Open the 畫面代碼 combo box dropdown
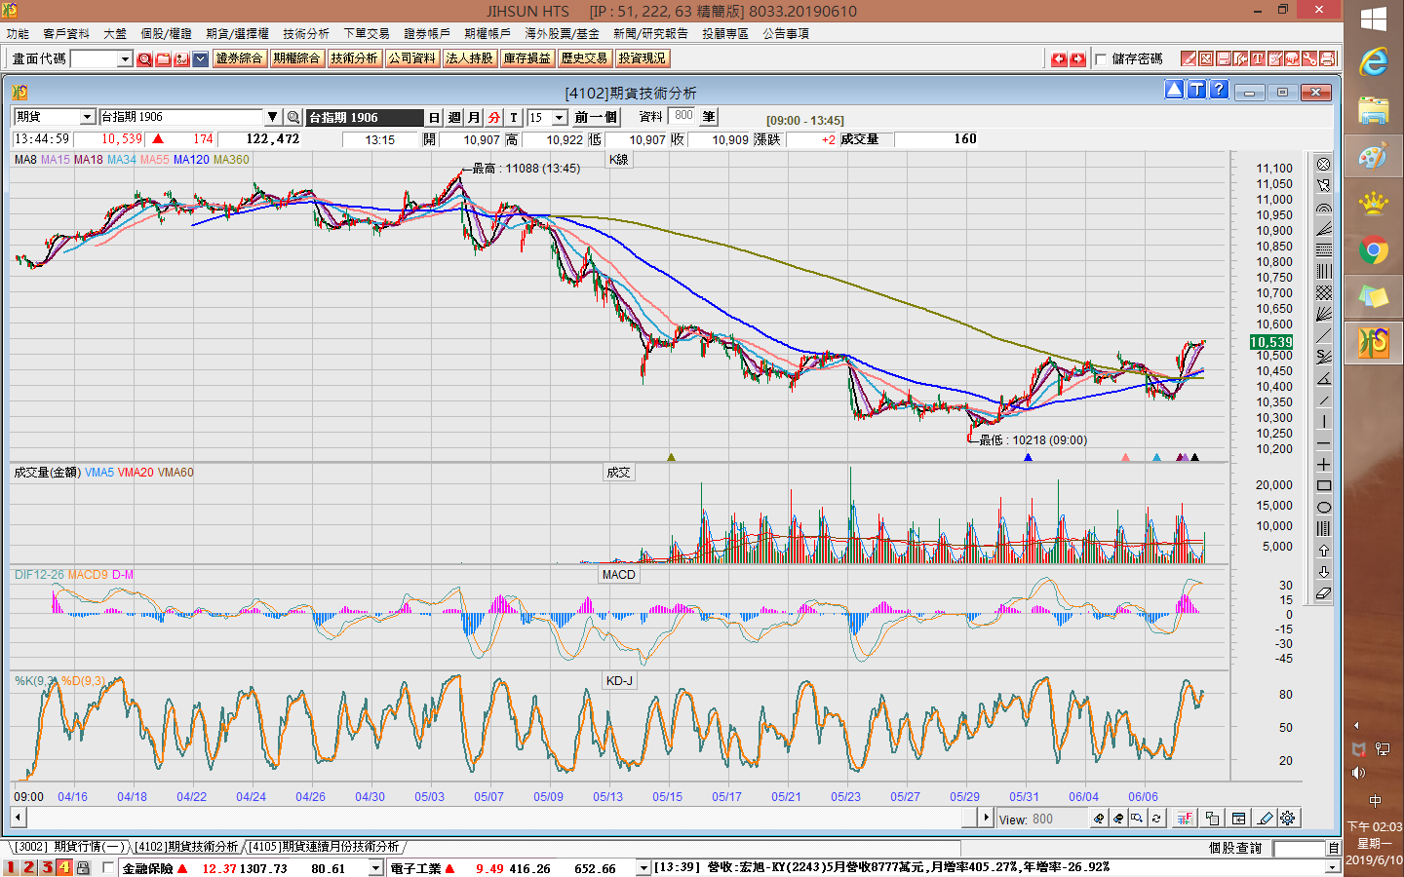1404x877 pixels. pyautogui.click(x=125, y=59)
